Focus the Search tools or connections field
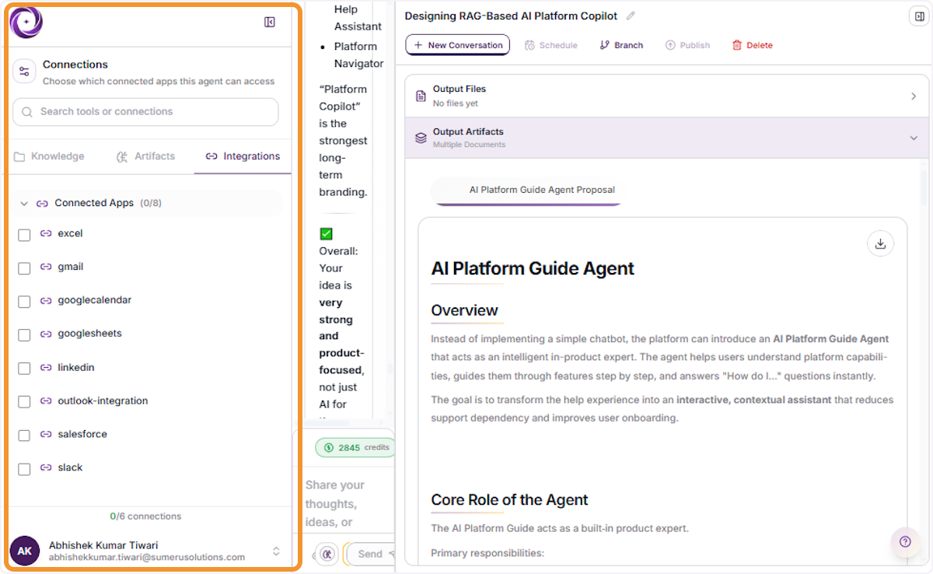The image size is (933, 574). (x=145, y=112)
